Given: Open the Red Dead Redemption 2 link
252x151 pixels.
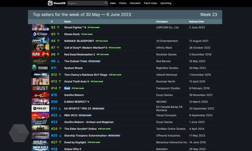Looking at the screenshot, I should coord(80,55).
